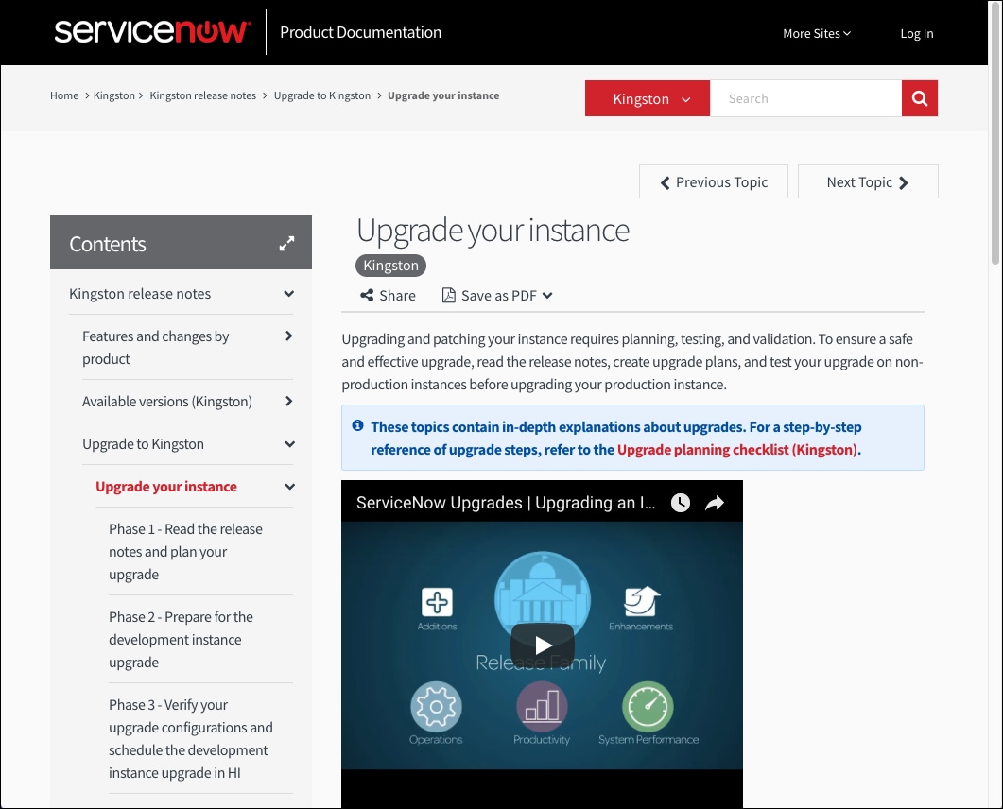The width and height of the screenshot is (1003, 809).
Task: Expand Available versions (Kingston) chevron
Action: click(x=289, y=401)
